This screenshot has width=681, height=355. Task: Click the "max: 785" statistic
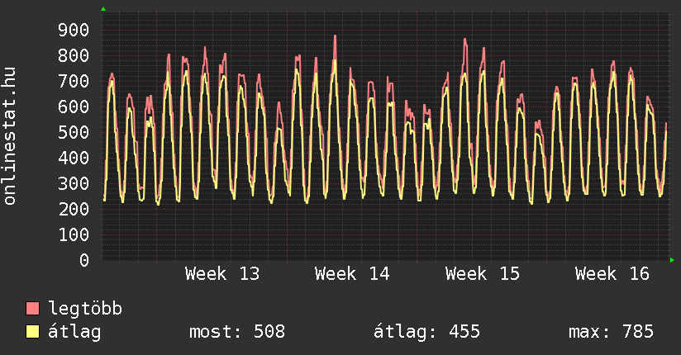tap(611, 332)
